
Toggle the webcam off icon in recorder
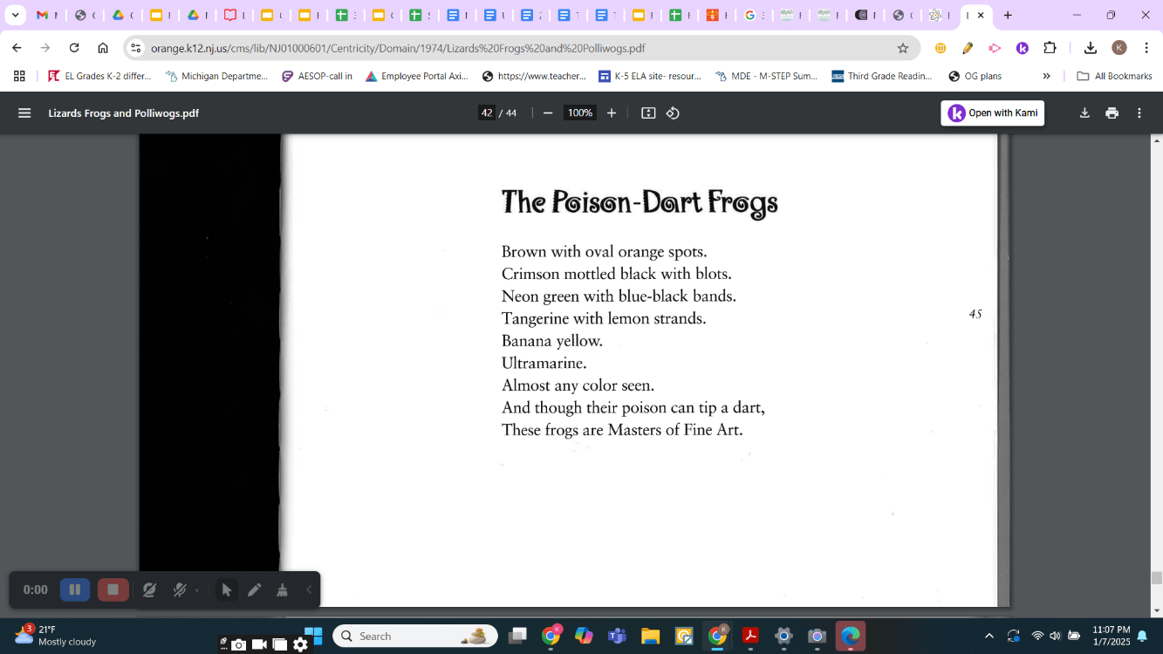pyautogui.click(x=149, y=590)
